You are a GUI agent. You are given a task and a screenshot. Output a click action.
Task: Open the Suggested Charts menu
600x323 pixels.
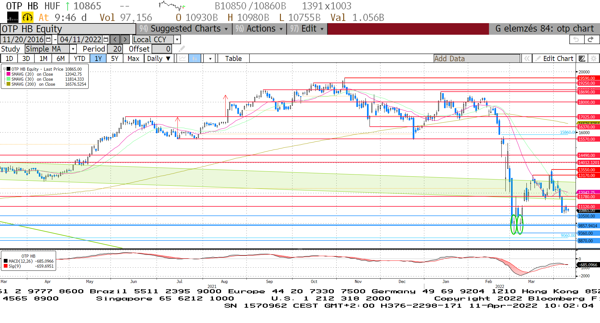184,28
